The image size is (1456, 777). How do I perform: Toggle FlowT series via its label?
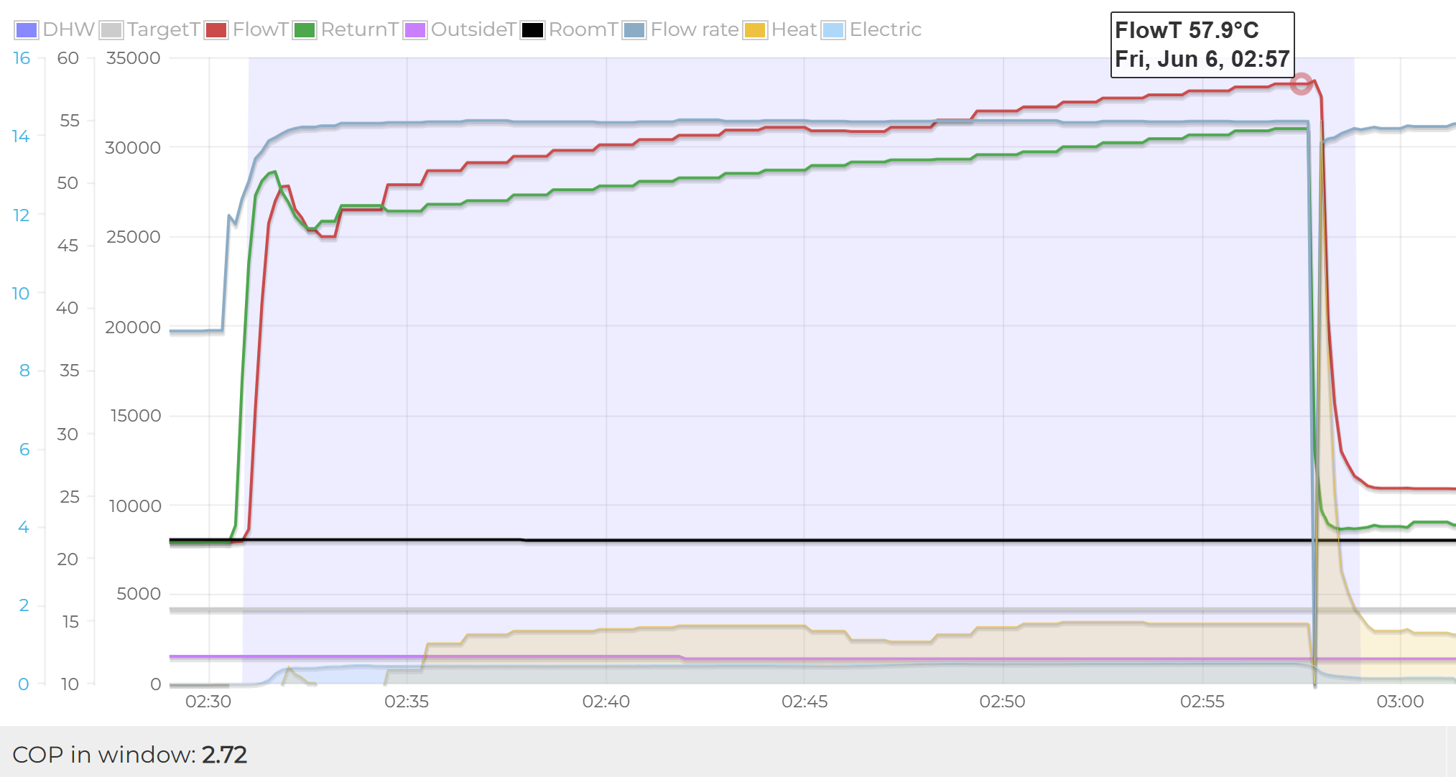tap(260, 29)
